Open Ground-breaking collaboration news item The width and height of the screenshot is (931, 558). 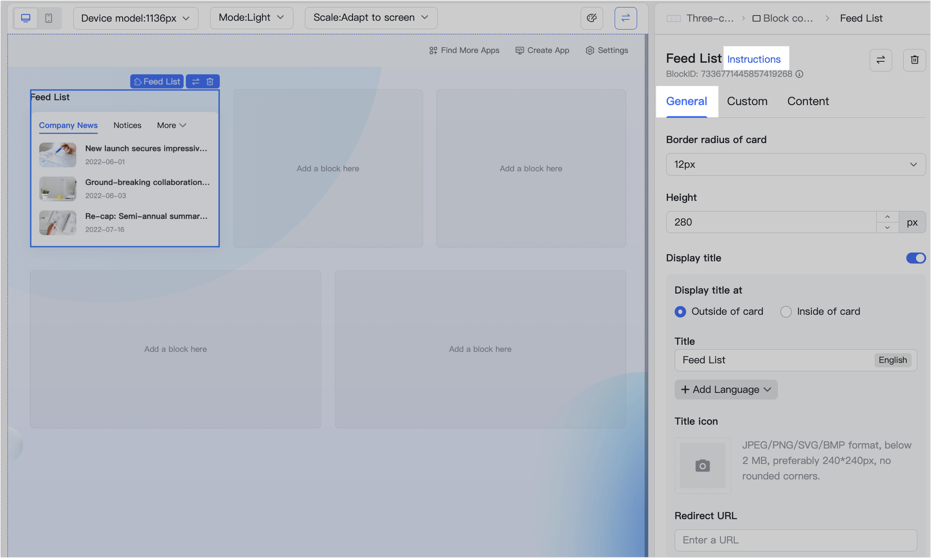click(x=125, y=189)
